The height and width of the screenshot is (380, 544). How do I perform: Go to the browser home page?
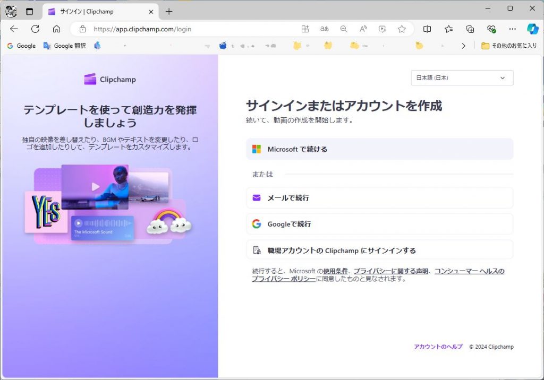56,29
